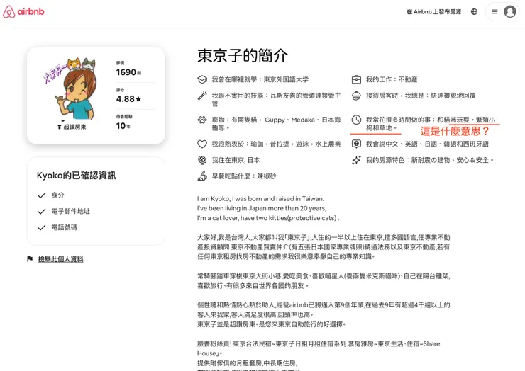Viewport: 525px width, 371px height.
Task: Click 我曾在哪裡就學：東京外国語大学 text
Action: [260, 79]
